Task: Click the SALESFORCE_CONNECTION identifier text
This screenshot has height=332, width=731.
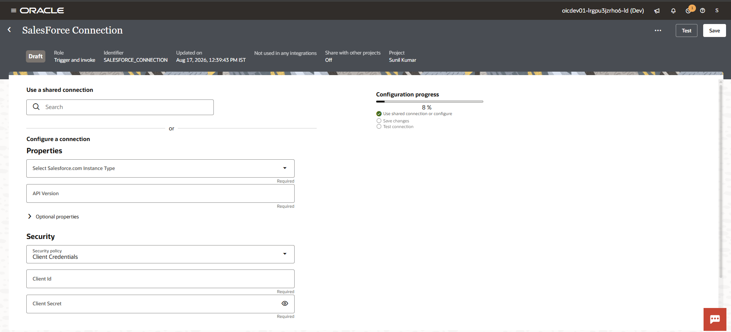Action: click(x=136, y=60)
